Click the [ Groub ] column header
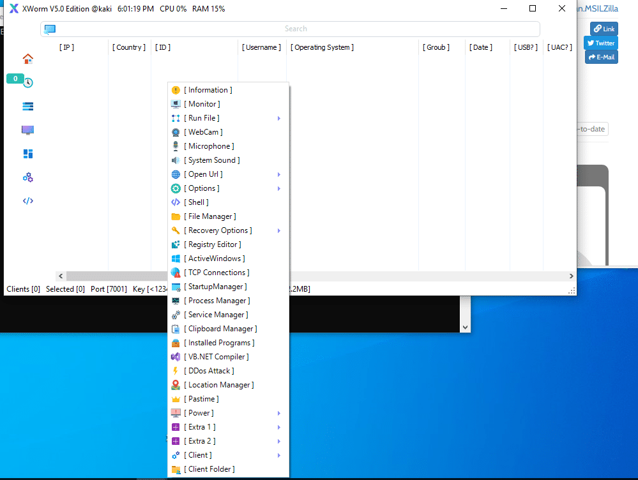 436,48
